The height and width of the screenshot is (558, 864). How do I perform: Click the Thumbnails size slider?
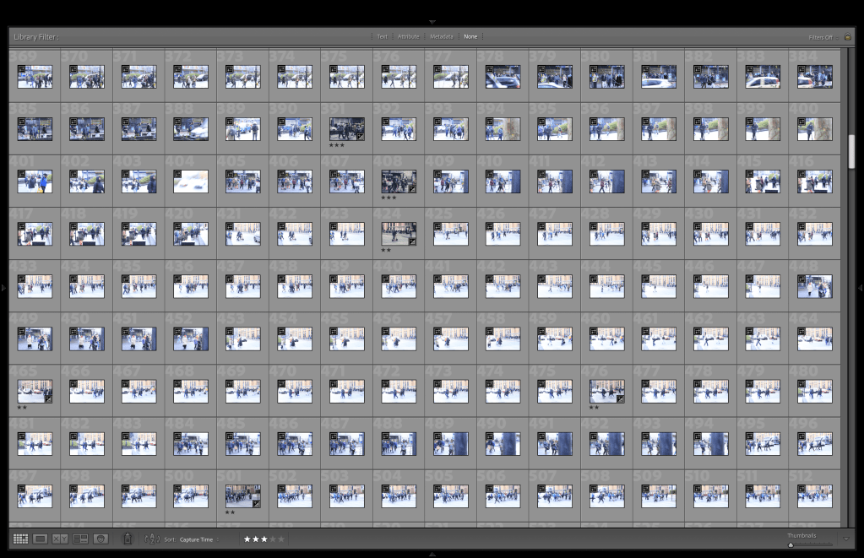click(812, 544)
